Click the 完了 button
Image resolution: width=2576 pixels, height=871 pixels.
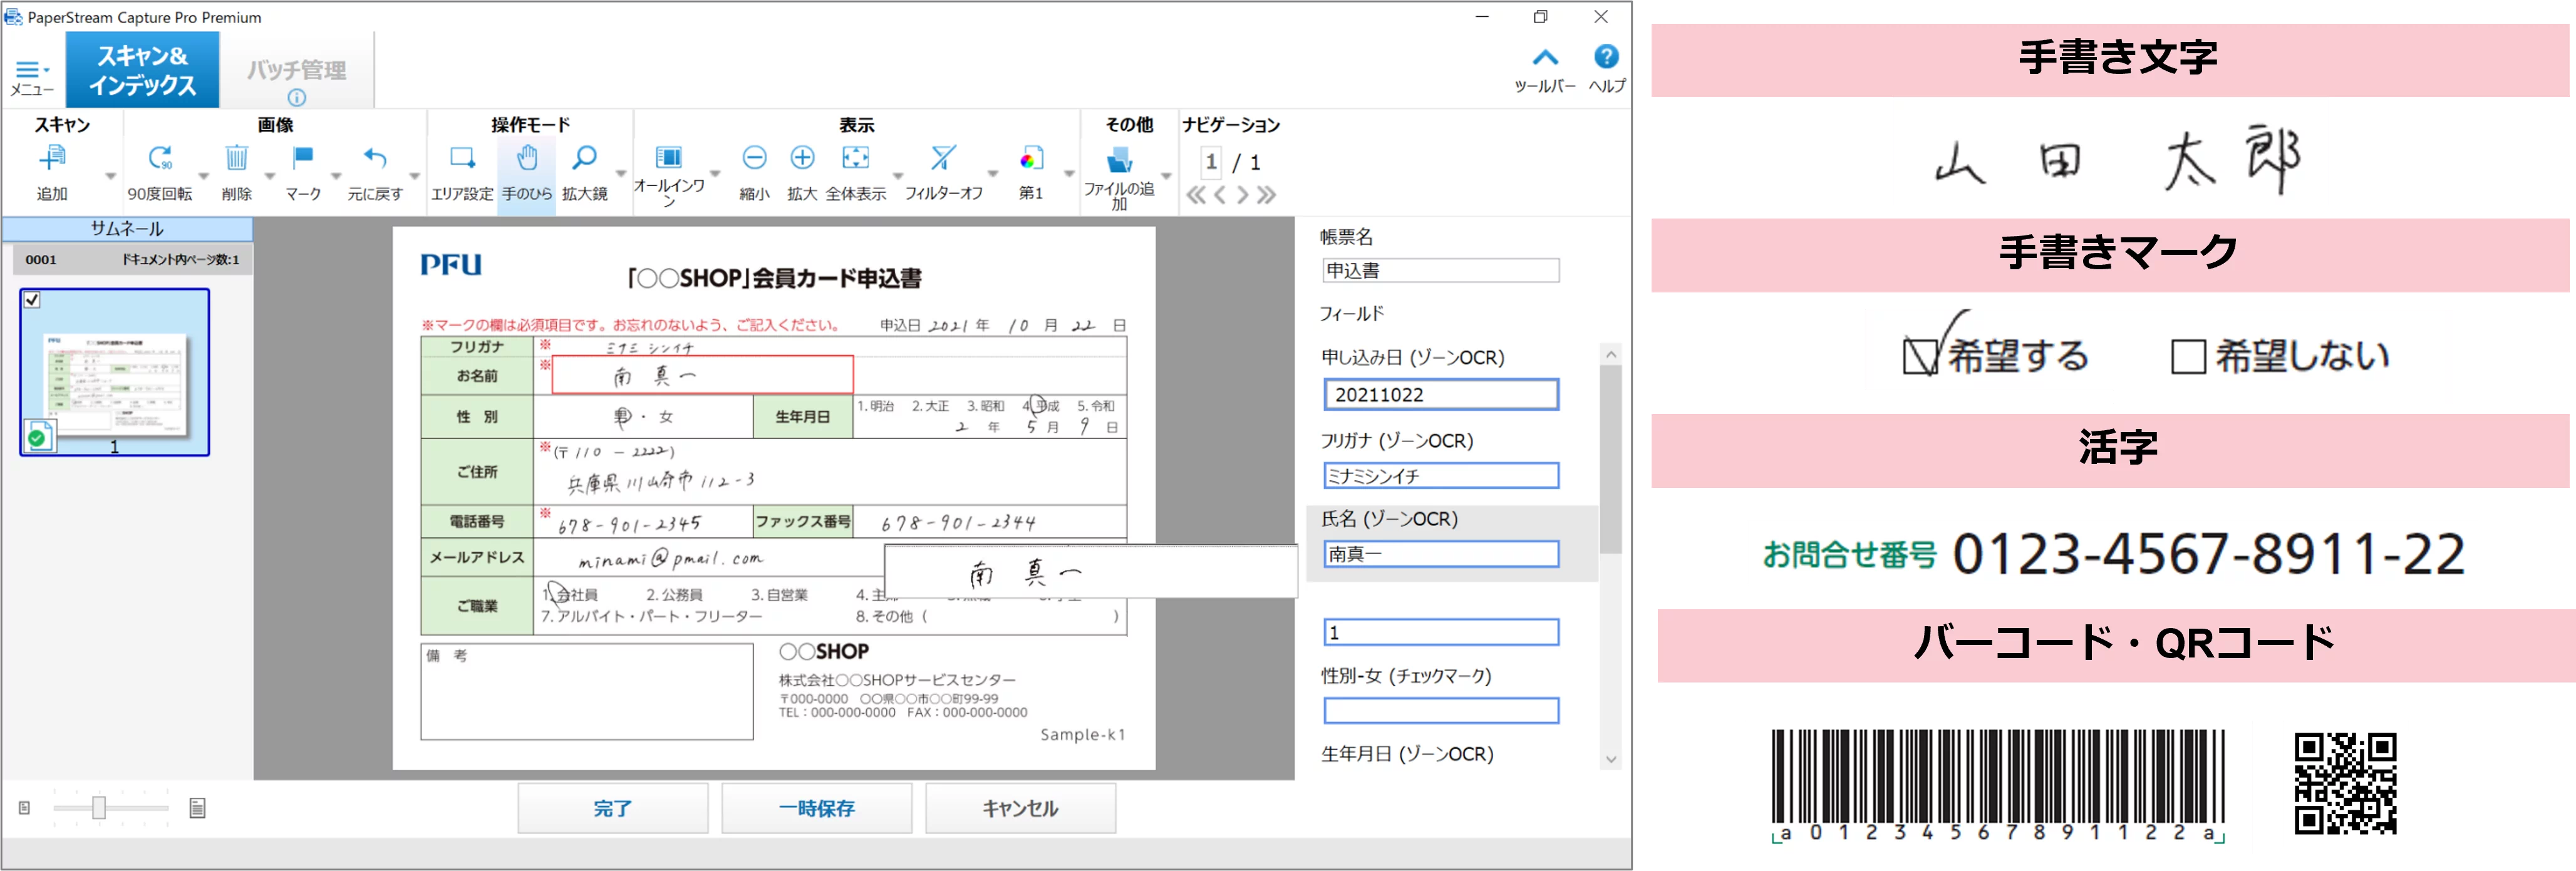point(613,808)
